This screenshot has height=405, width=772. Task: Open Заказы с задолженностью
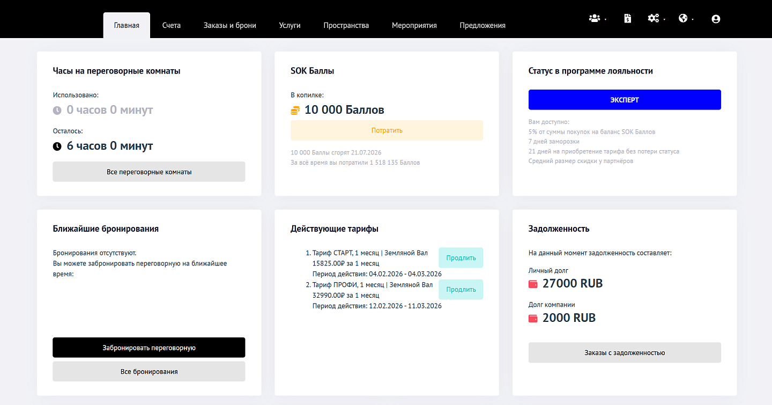pyautogui.click(x=625, y=352)
